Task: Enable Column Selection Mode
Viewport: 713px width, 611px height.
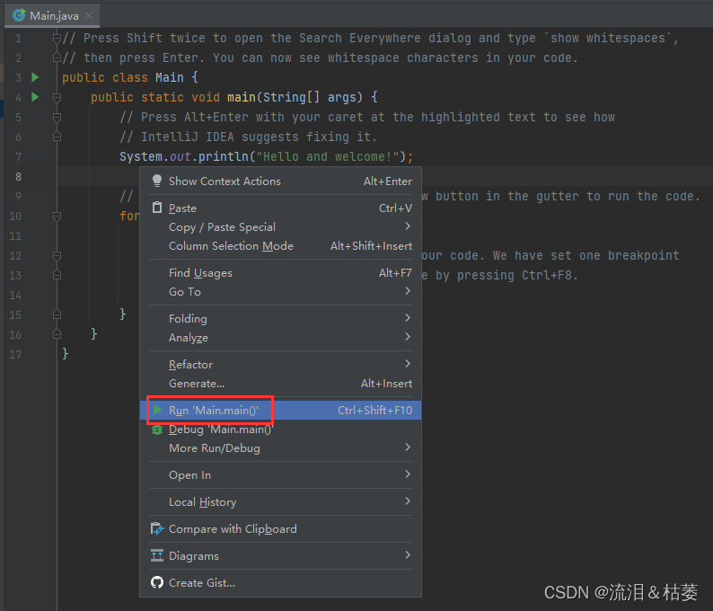Action: coord(280,245)
